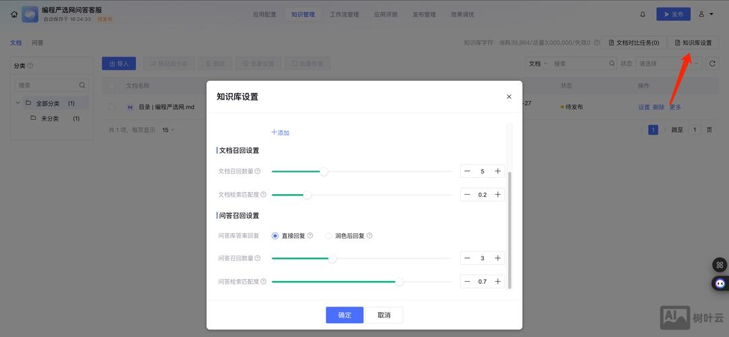Image resolution: width=729 pixels, height=337 pixels.
Task: Open the application avatar logo
Action: [30, 14]
